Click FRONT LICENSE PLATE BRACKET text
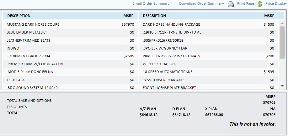Image resolution: width=288 pixels, height=136 pixels. pos(169,88)
